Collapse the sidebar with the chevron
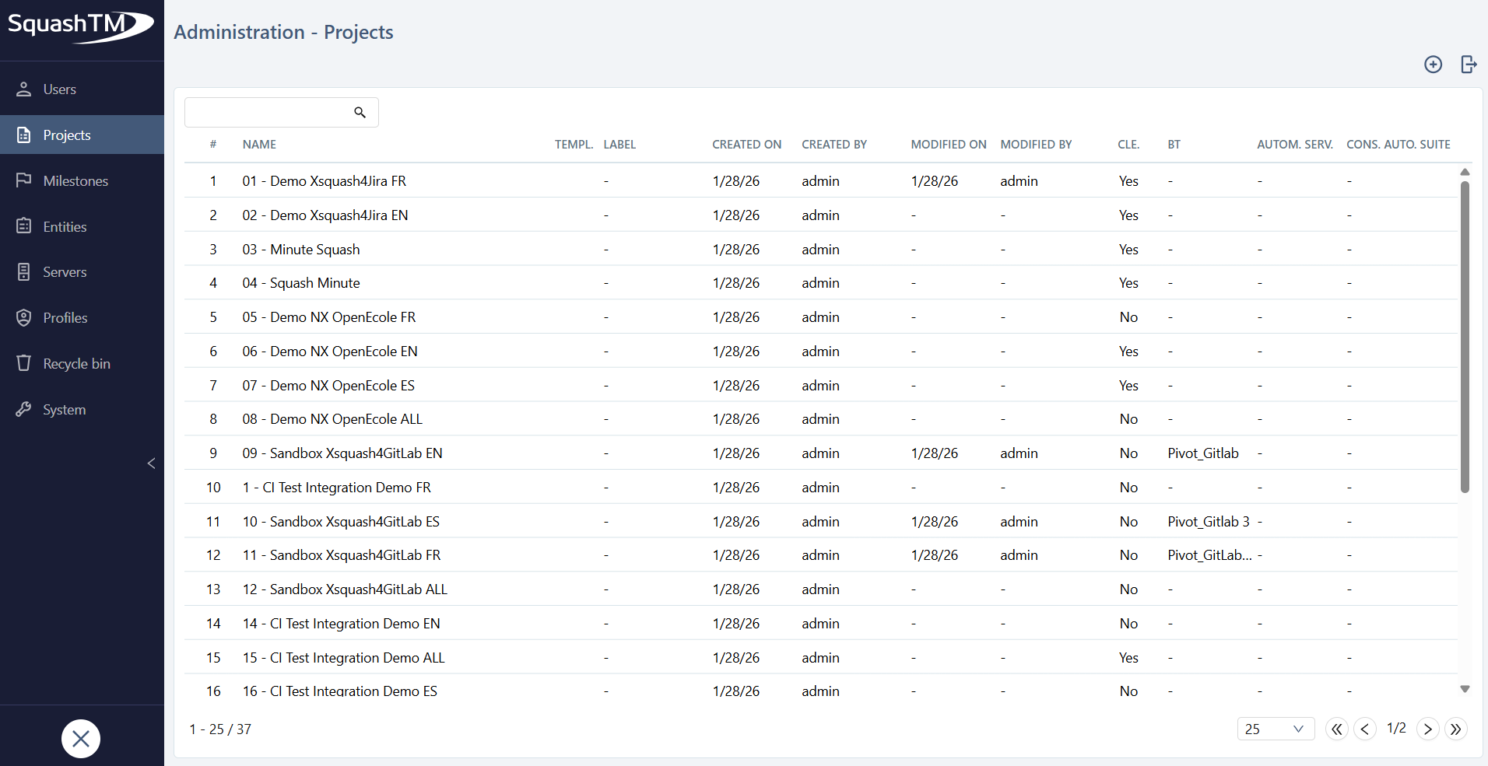Image resolution: width=1488 pixels, height=766 pixels. (151, 463)
